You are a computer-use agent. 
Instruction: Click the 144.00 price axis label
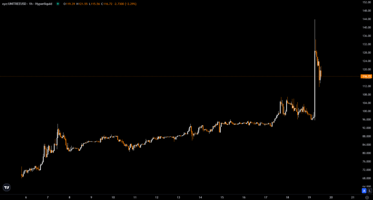[366, 19]
